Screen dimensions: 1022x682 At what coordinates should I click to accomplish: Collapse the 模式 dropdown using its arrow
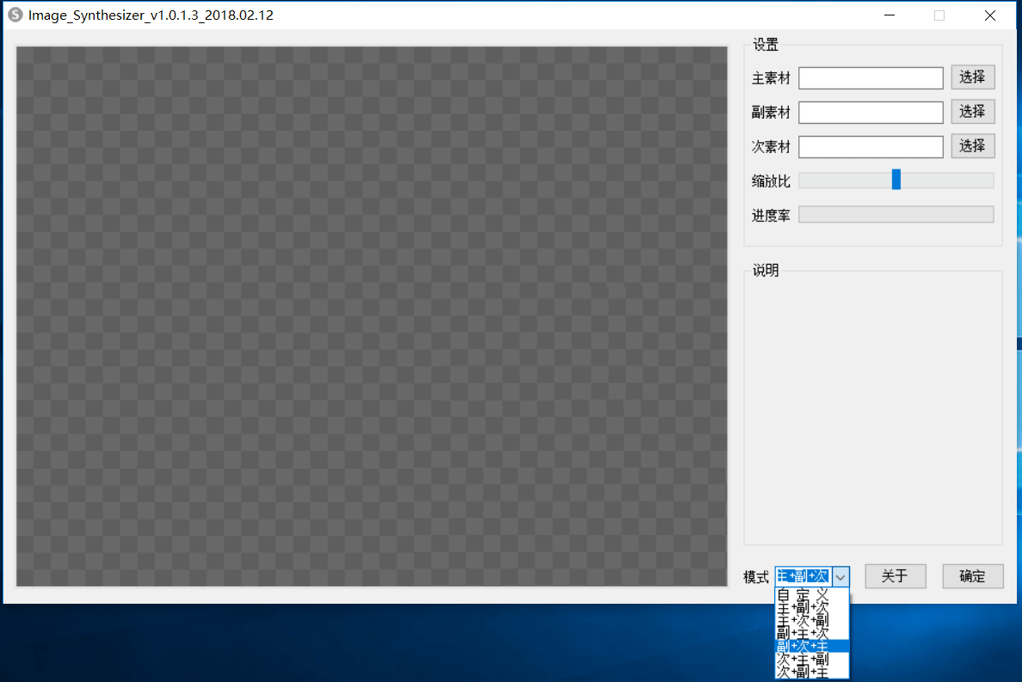(840, 577)
